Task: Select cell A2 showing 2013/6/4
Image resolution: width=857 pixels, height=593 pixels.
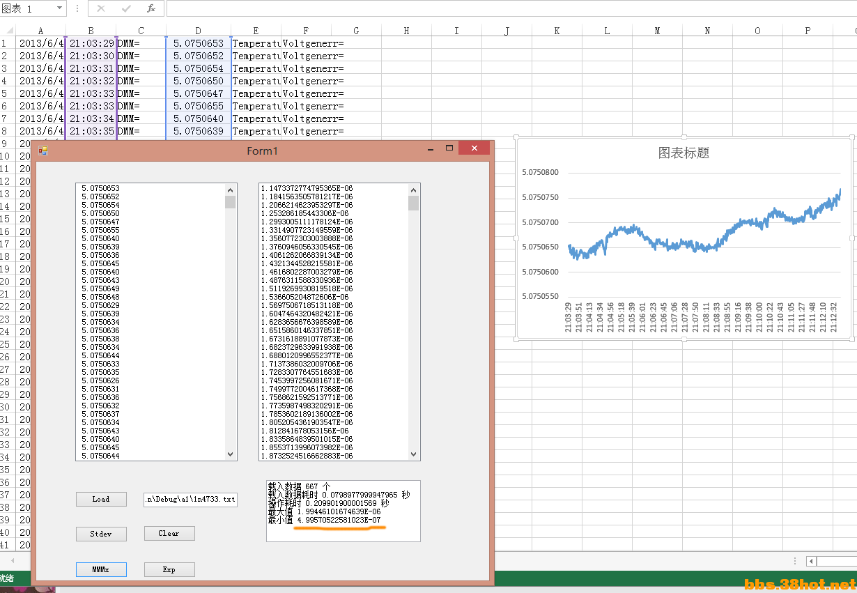Action: (x=40, y=56)
